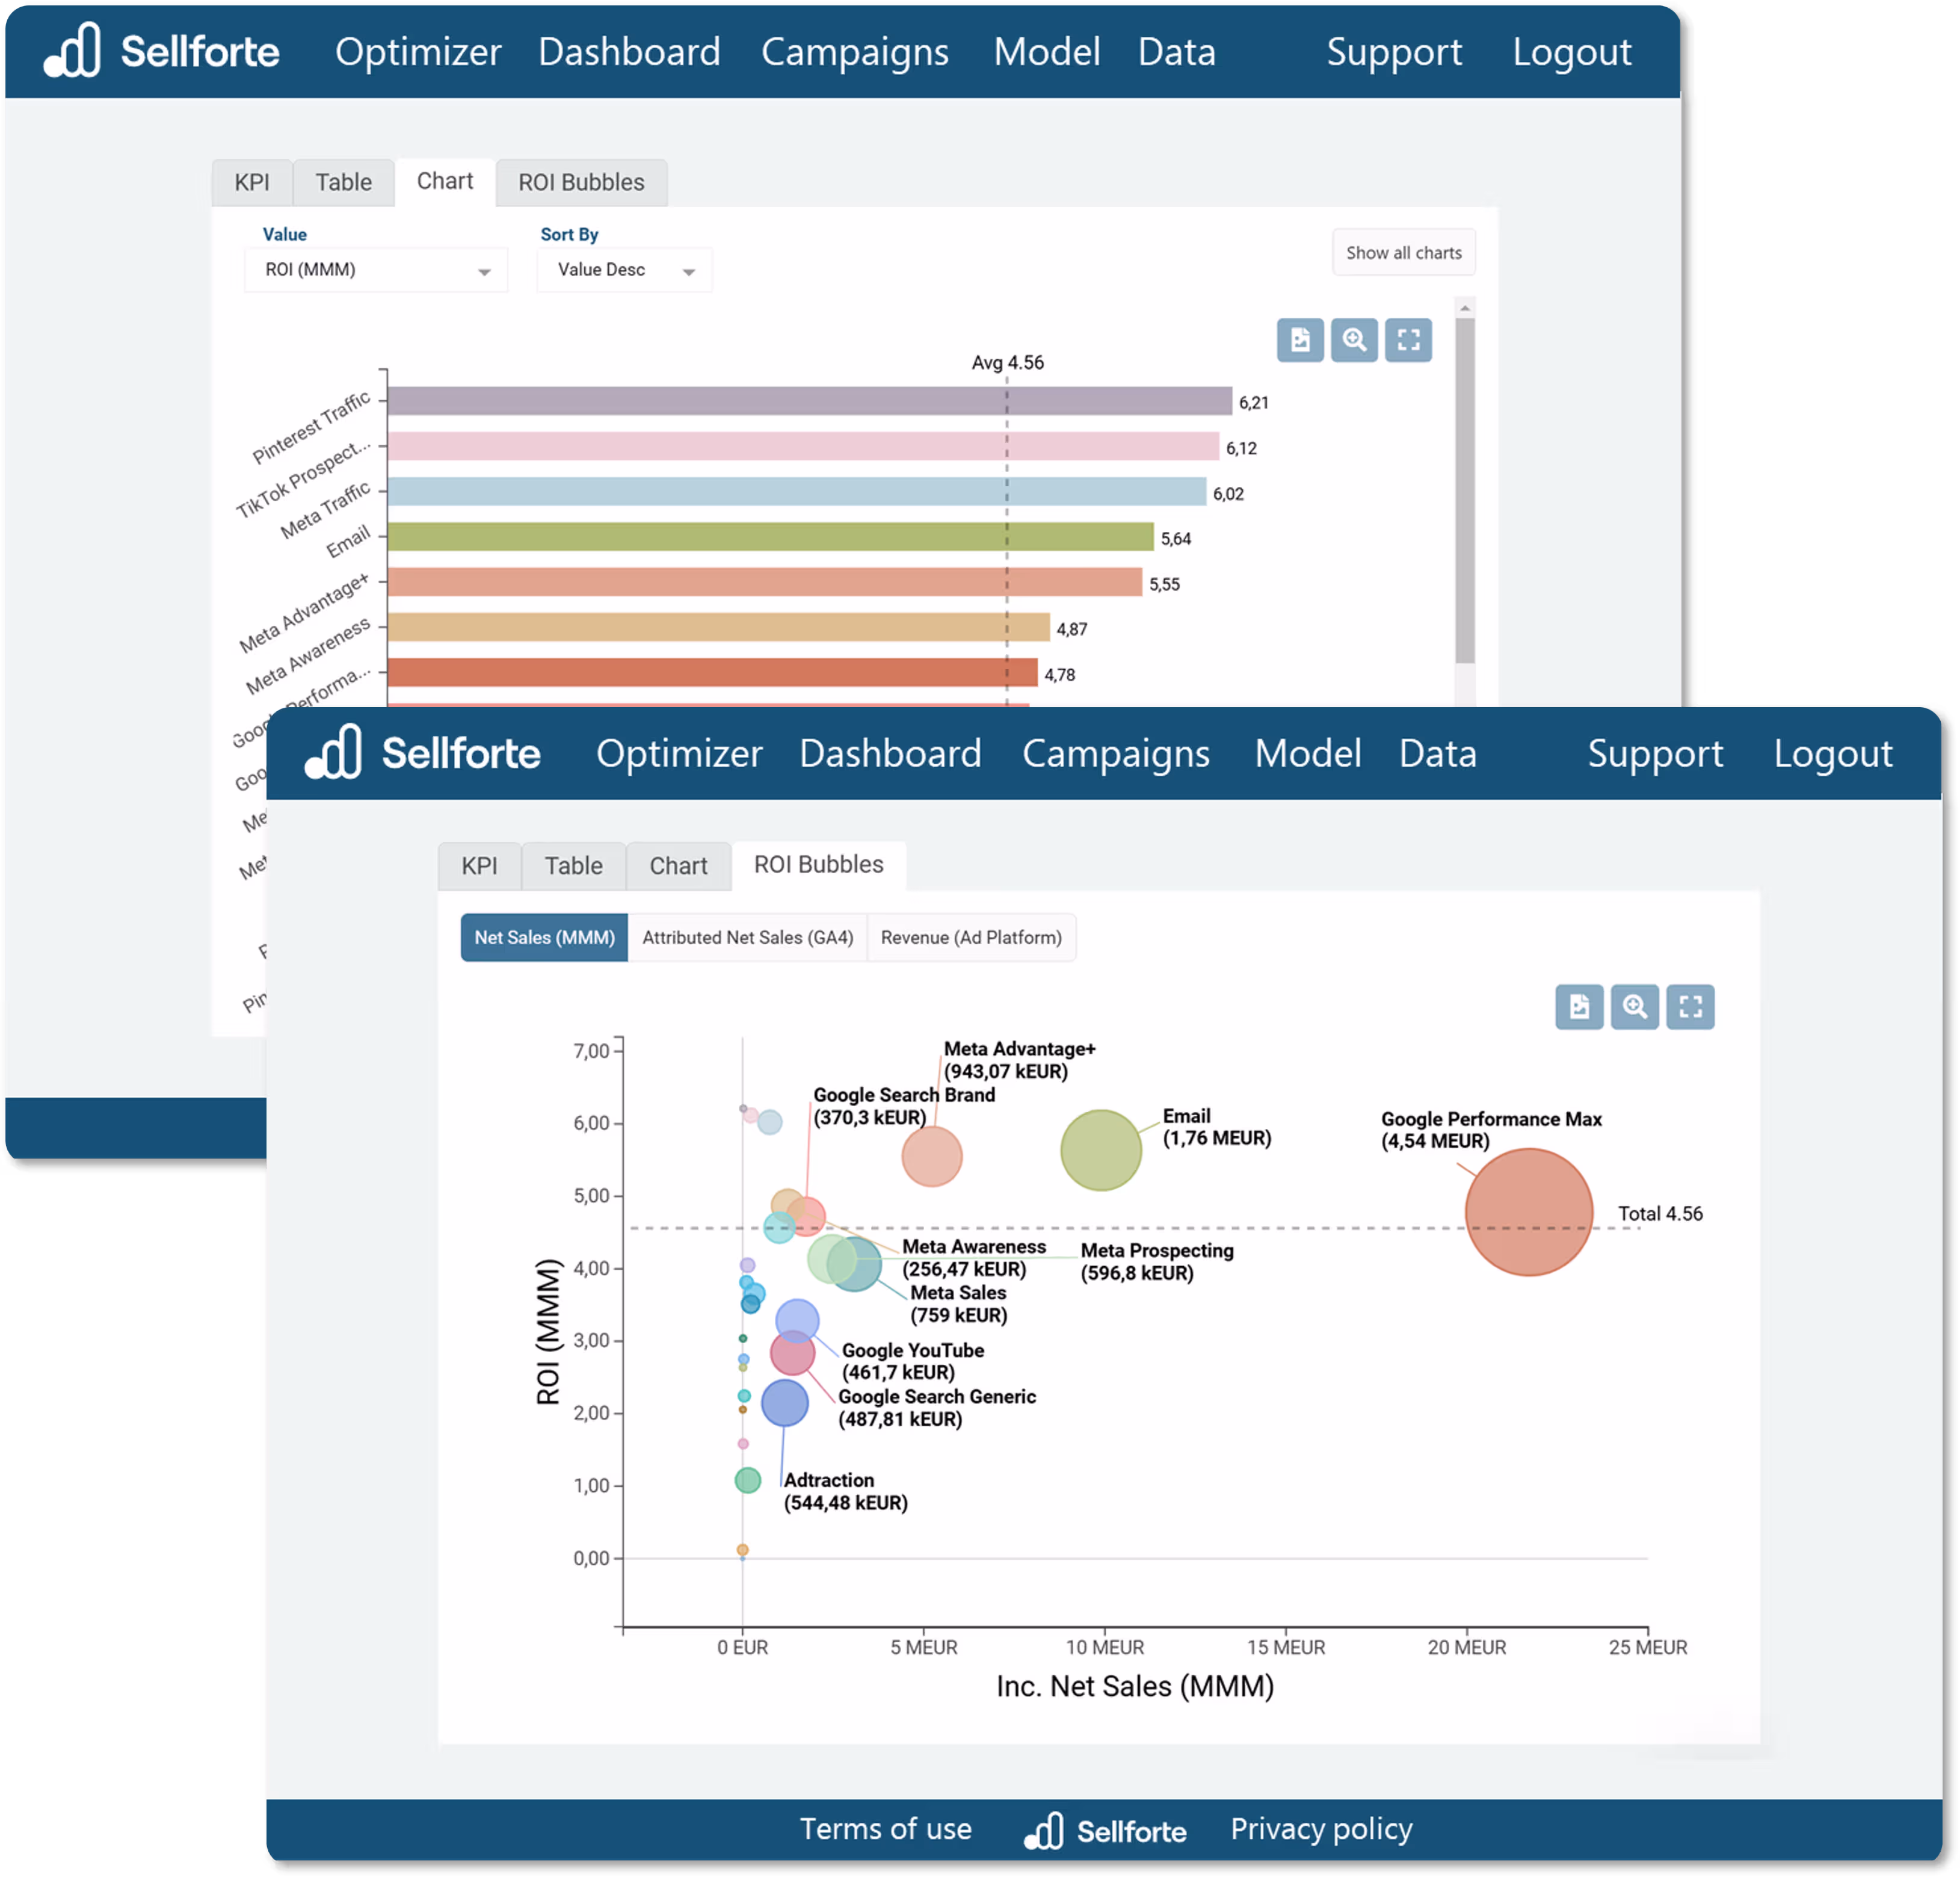The width and height of the screenshot is (1960, 1883).
Task: Export the bar chart in the back window
Action: point(1300,340)
